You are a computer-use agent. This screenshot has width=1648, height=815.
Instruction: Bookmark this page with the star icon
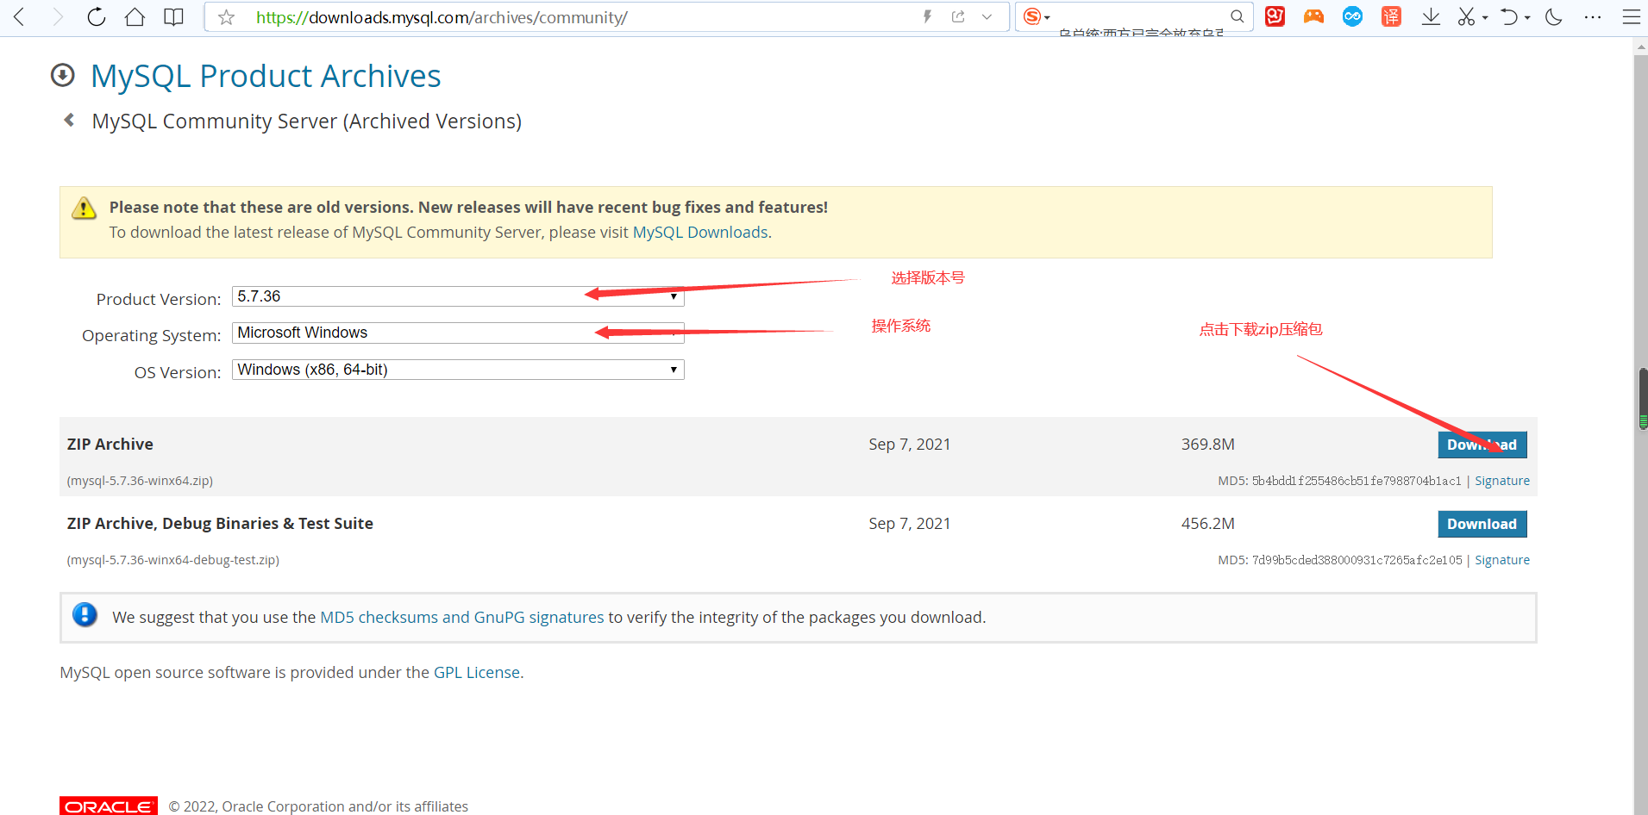pos(226,17)
